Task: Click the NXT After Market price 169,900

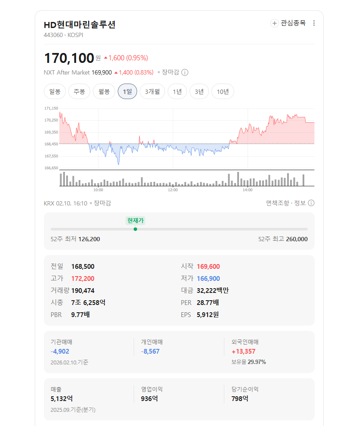Action: [x=102, y=72]
